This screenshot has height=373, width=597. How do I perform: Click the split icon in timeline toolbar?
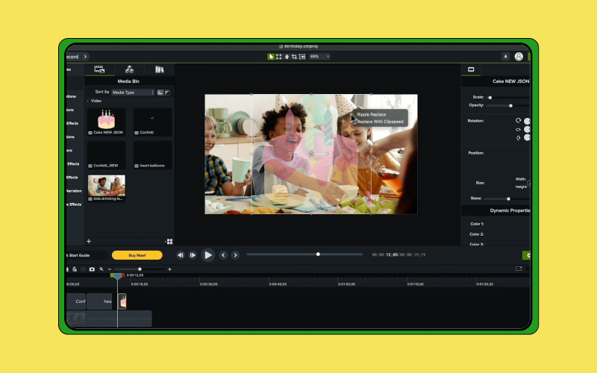84,269
